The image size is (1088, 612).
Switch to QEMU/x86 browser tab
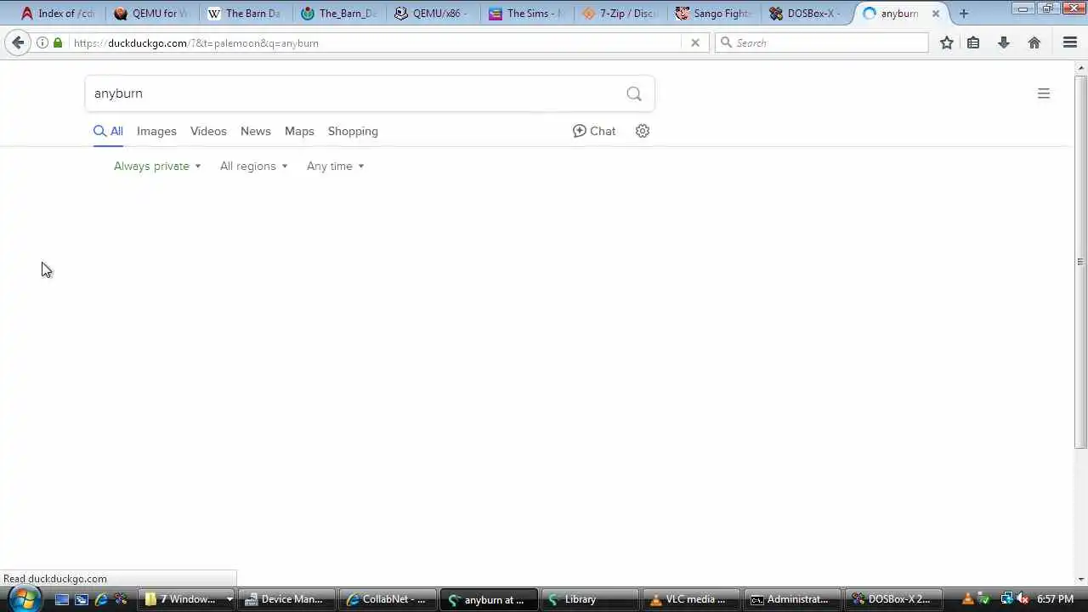coord(431,14)
